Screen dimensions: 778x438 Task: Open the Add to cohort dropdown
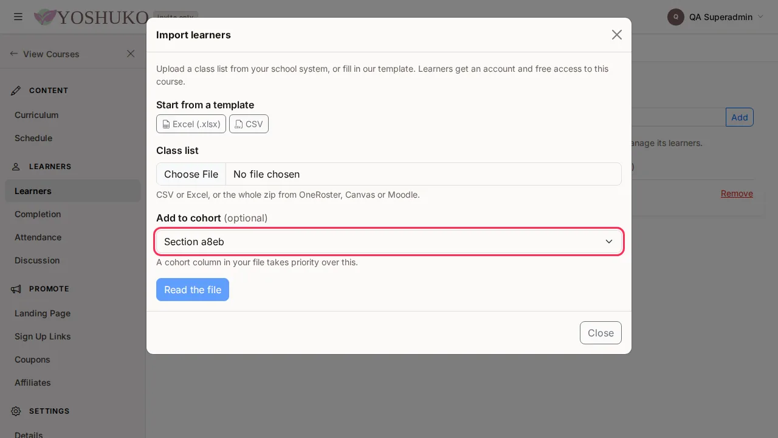[x=389, y=242]
